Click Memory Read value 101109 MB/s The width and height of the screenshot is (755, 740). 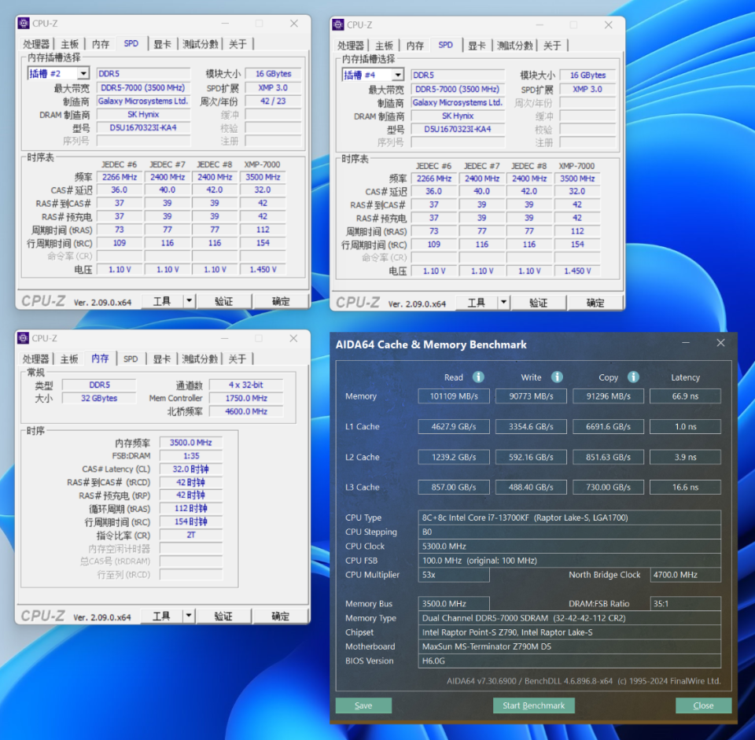pyautogui.click(x=454, y=396)
